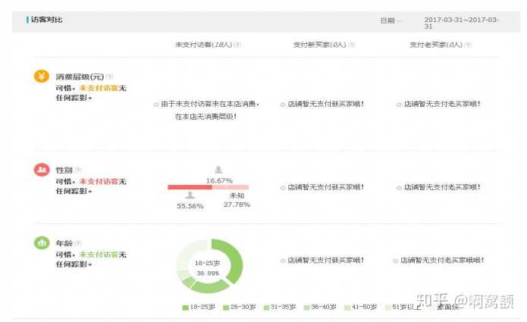Toggle the 31-35岁 legend item
This screenshot has height=322, width=527.
(280, 308)
